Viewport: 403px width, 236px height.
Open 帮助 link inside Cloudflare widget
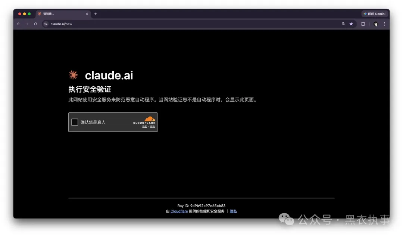click(x=152, y=127)
